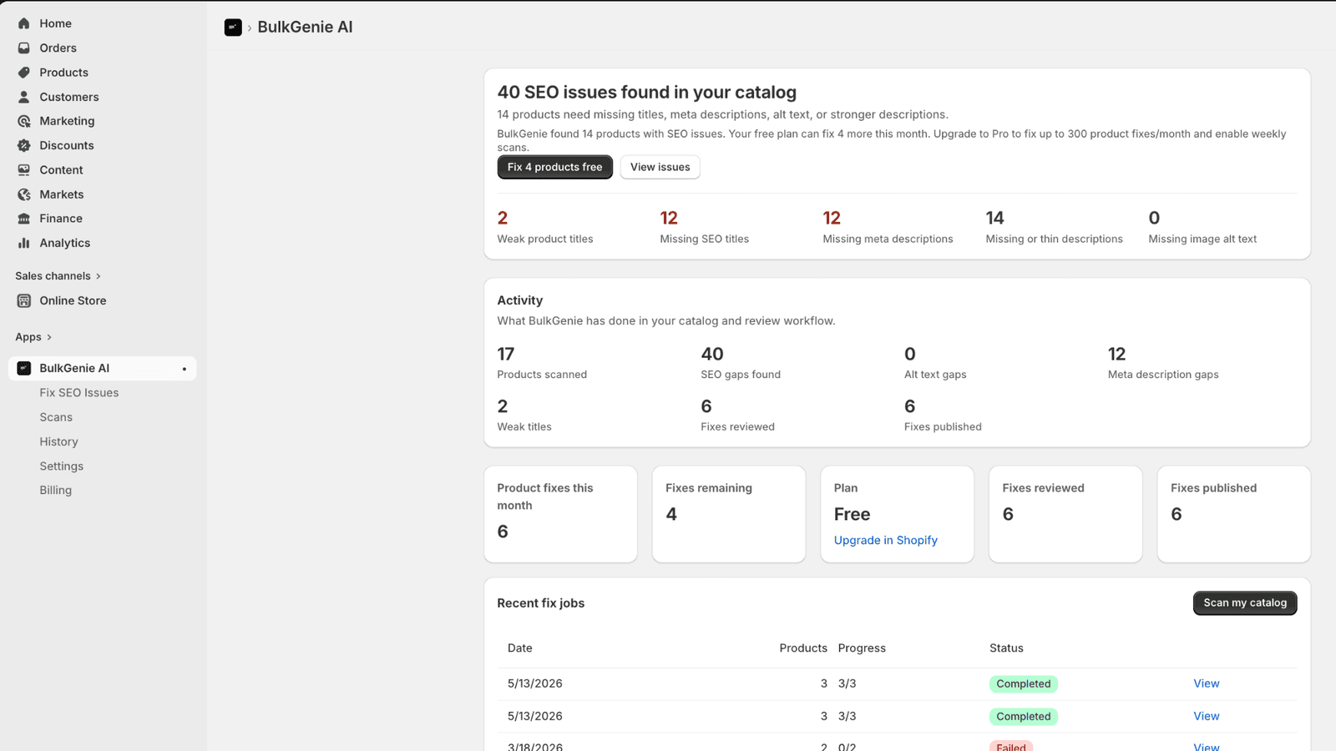Click the 12 Missing meta descriptions stat
This screenshot has width=1336, height=751.
pyautogui.click(x=888, y=227)
